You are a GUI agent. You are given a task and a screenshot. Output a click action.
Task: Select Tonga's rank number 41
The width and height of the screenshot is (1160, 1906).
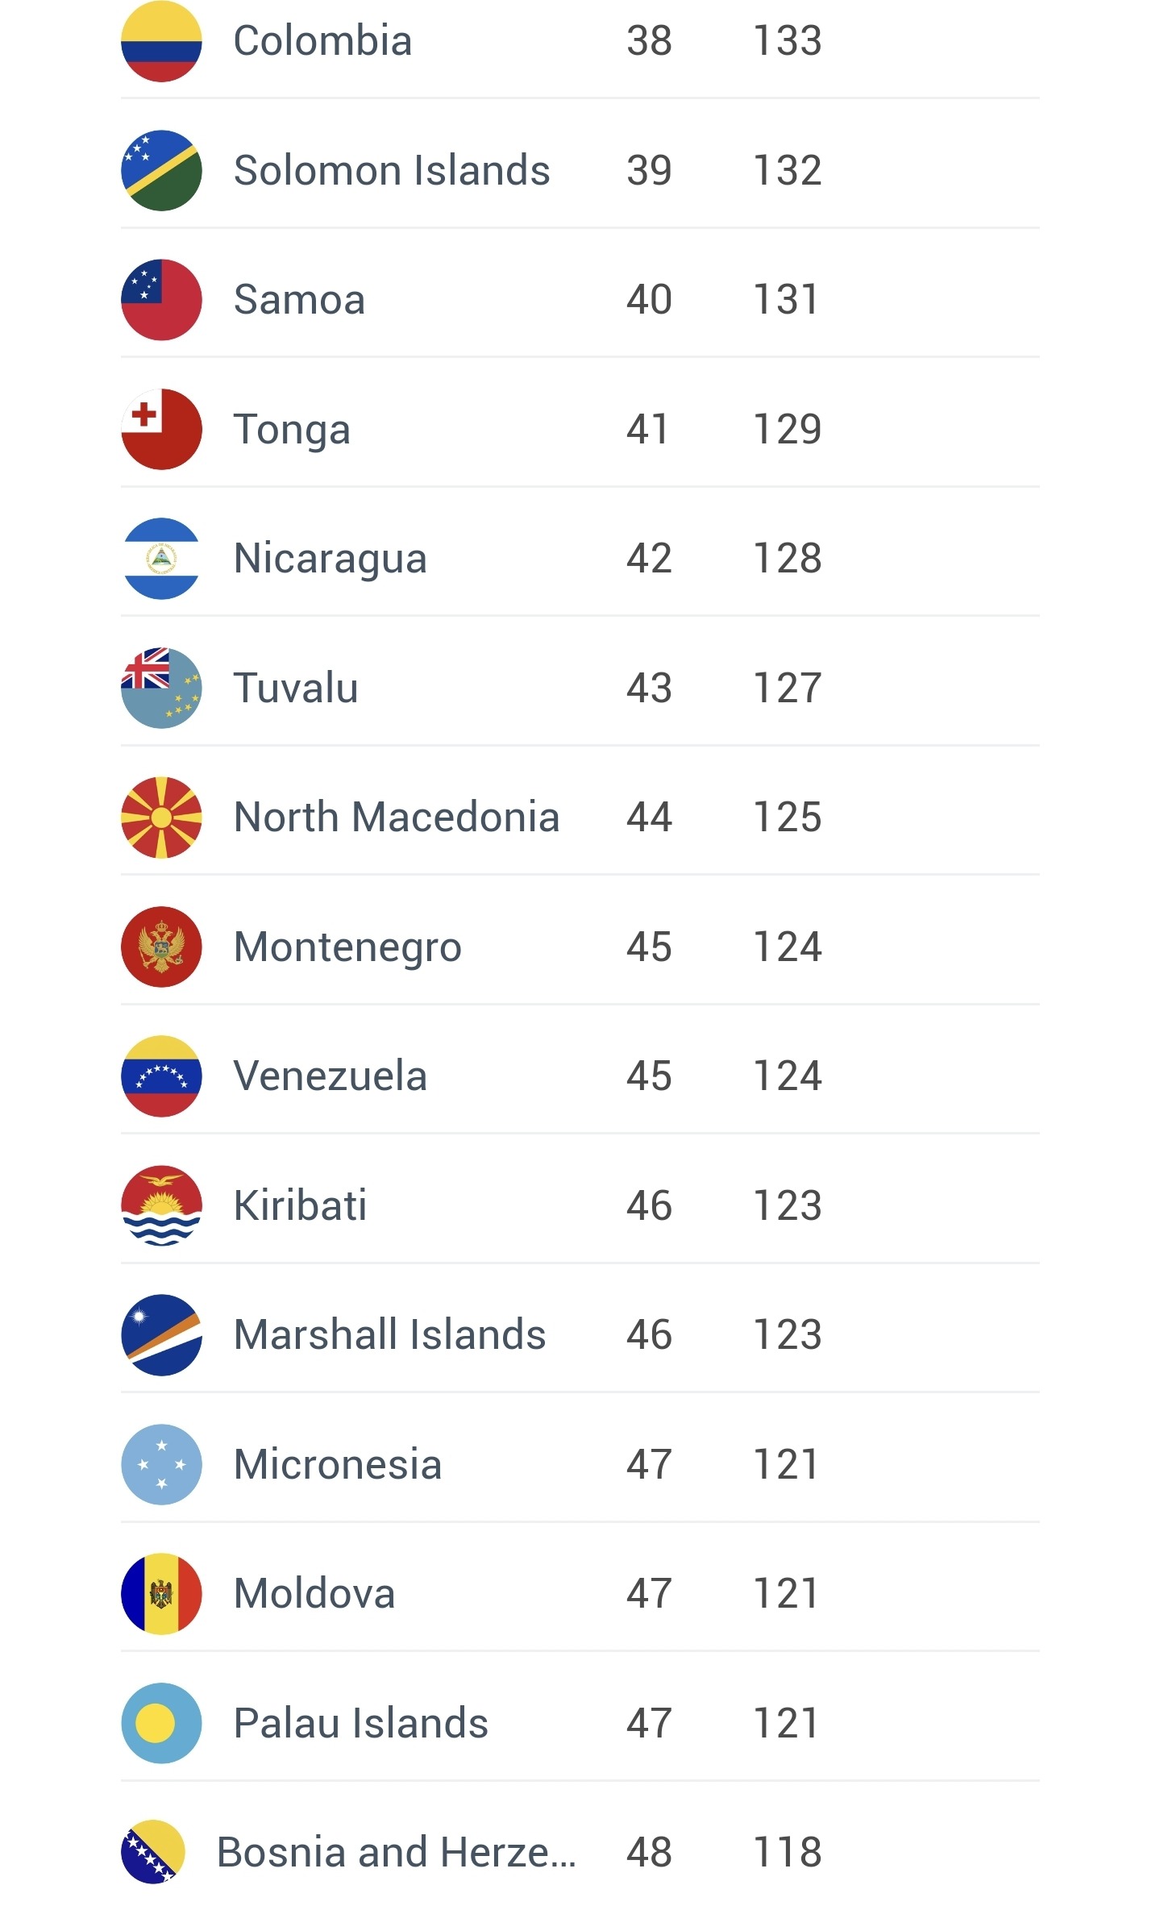pyautogui.click(x=648, y=429)
